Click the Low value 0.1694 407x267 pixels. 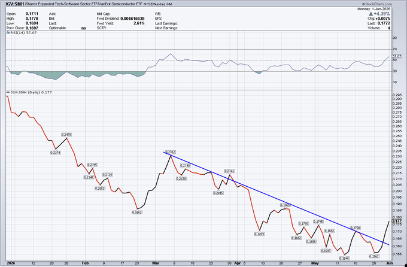click(x=32, y=23)
